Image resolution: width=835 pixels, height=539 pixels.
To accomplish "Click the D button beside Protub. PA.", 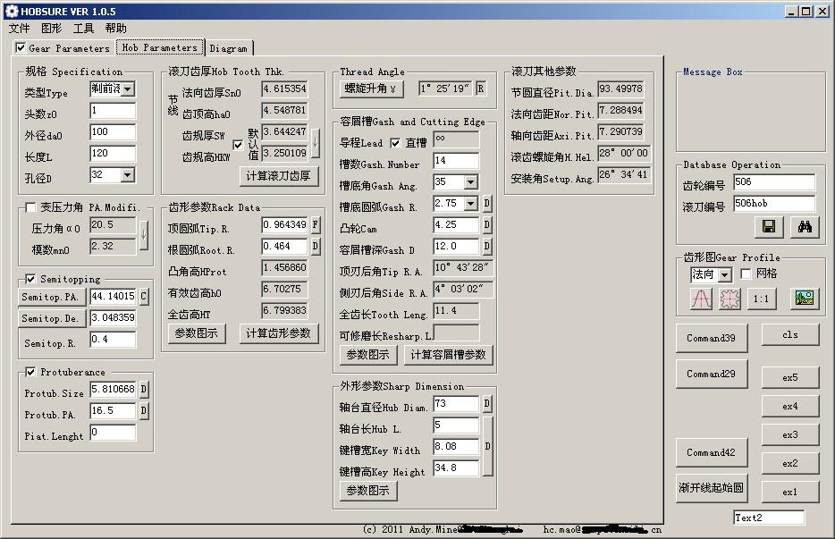I will [143, 410].
